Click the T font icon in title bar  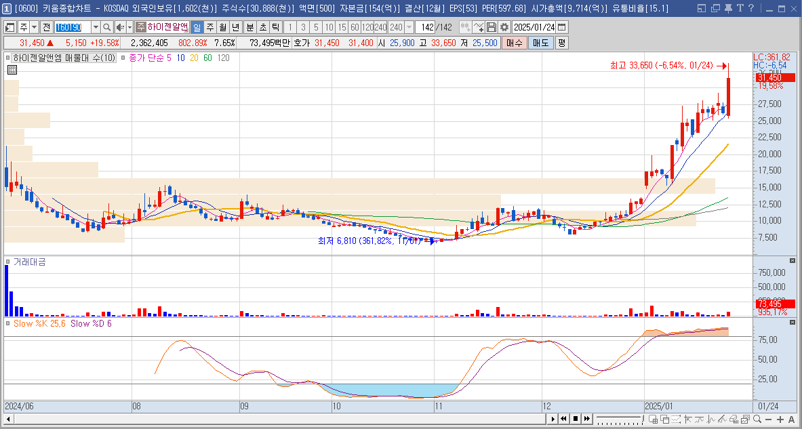(x=740, y=7)
